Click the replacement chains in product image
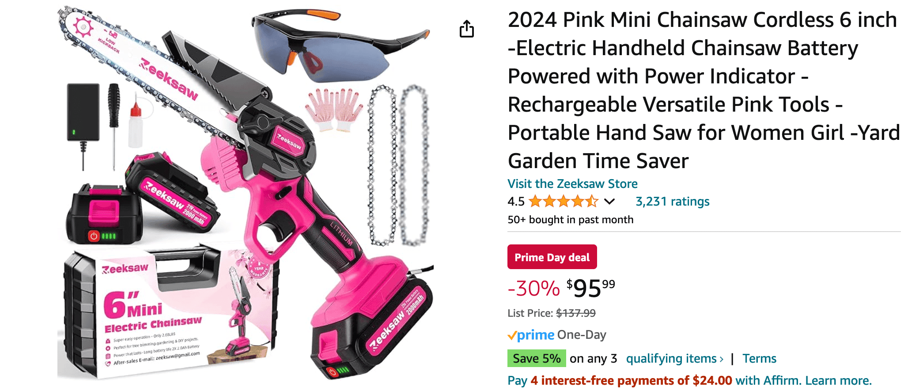 (397, 165)
